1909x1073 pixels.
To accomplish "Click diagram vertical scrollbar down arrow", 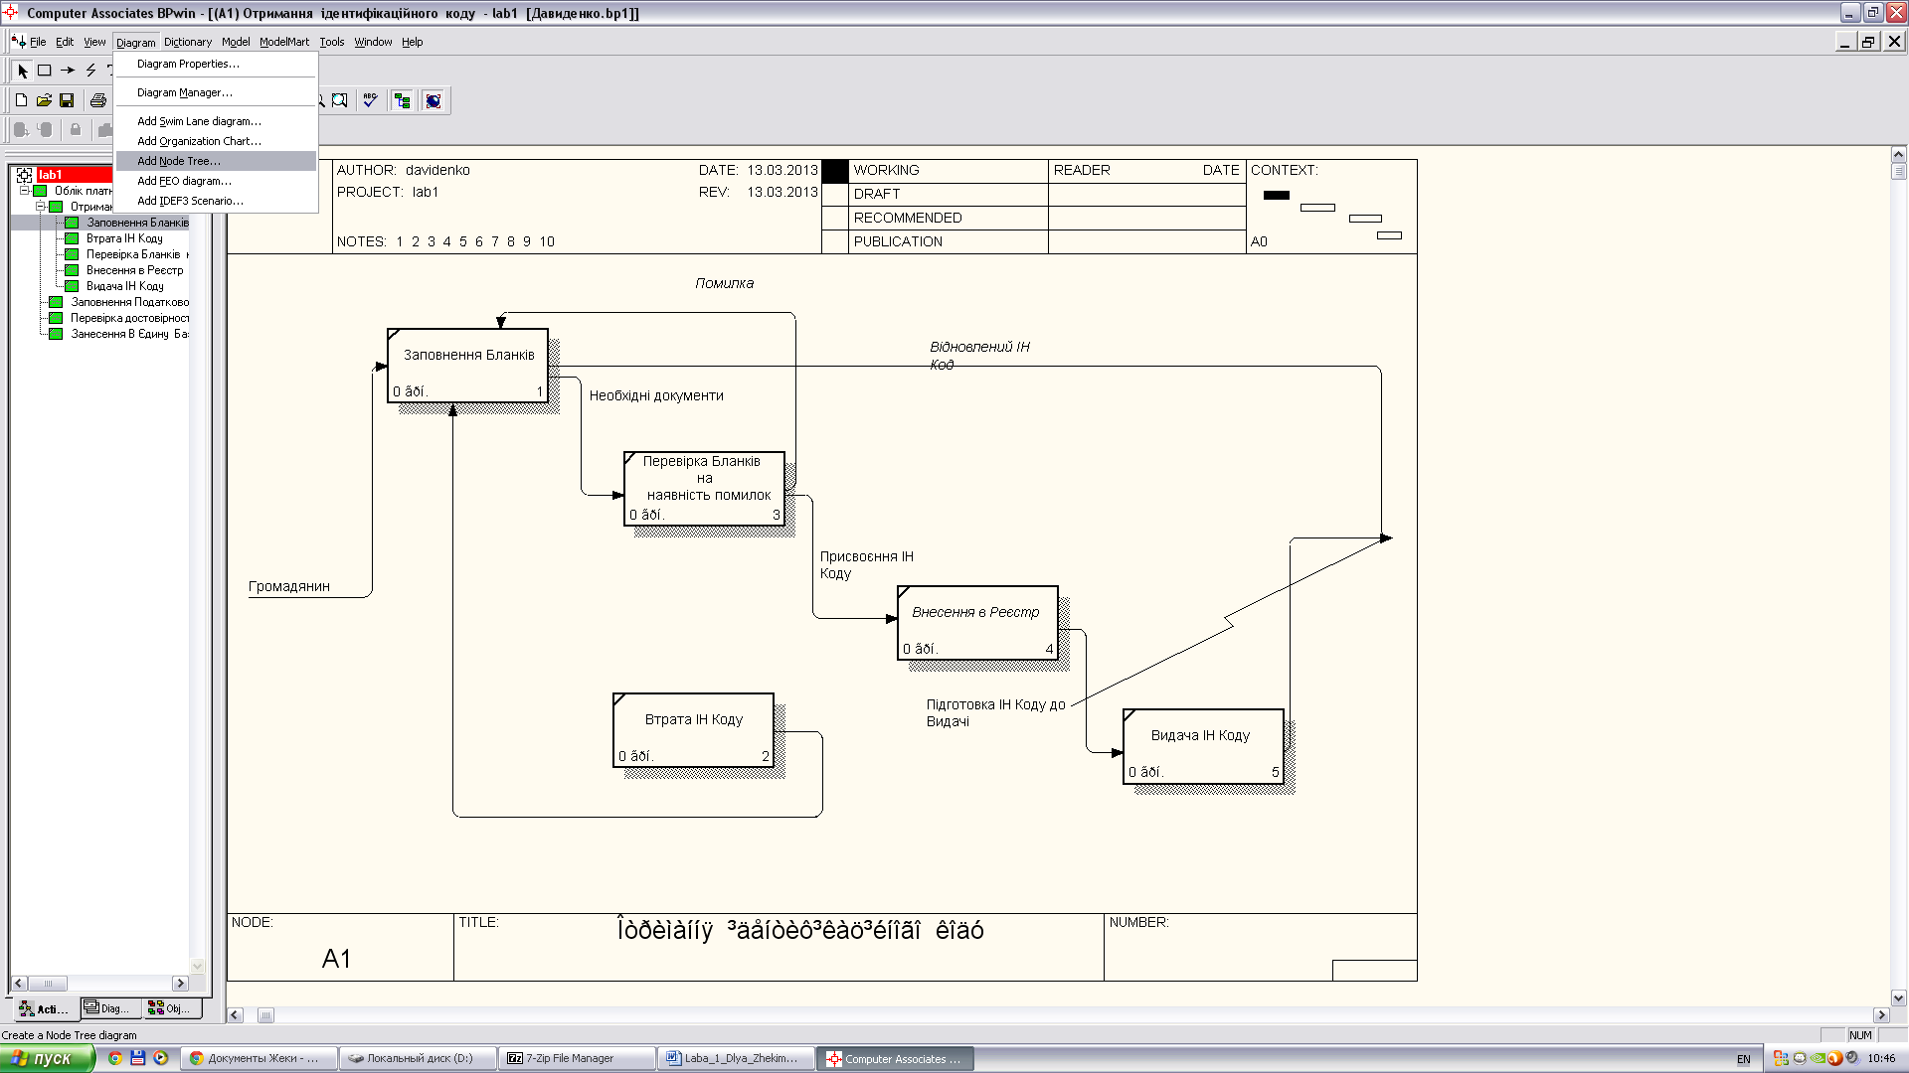I will [1898, 998].
